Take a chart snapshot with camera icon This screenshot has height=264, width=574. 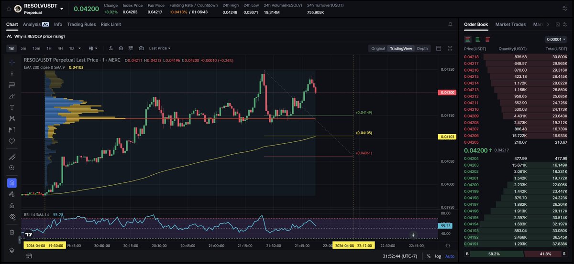coord(141,48)
